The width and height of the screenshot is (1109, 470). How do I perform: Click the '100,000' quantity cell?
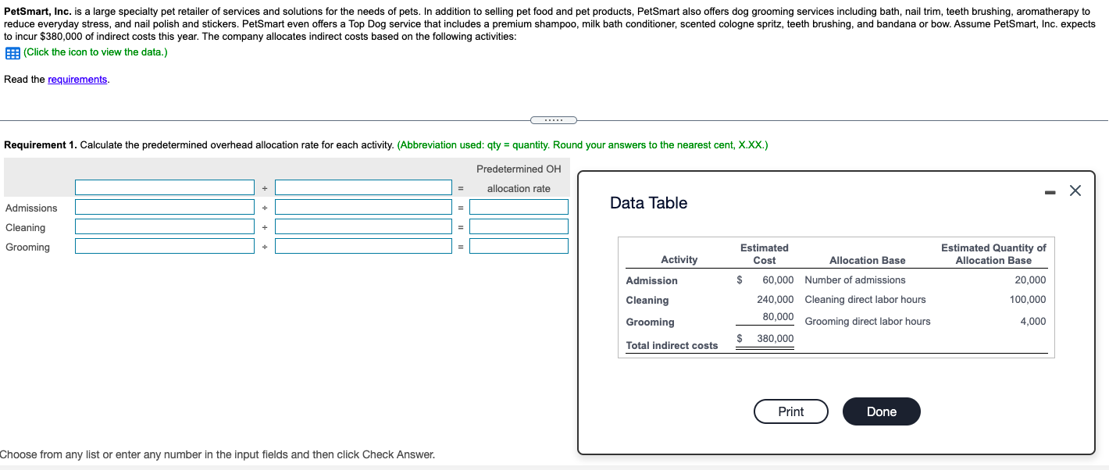coord(1028,300)
